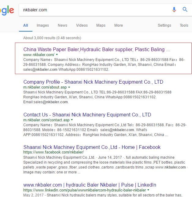
Task: Expand the More search options menu
Action: (119, 25)
